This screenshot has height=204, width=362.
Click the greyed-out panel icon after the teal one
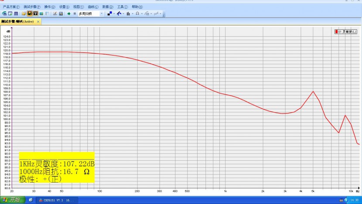tap(48, 14)
